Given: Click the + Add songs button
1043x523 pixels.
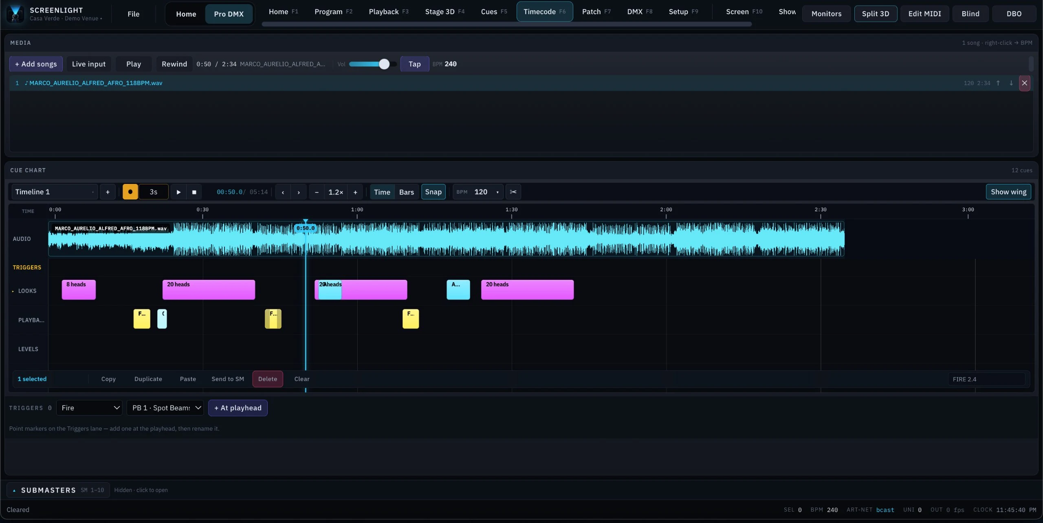Looking at the screenshot, I should click(36, 64).
